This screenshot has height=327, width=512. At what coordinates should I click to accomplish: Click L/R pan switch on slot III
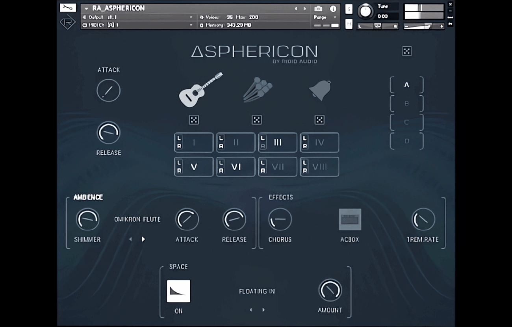263,143
